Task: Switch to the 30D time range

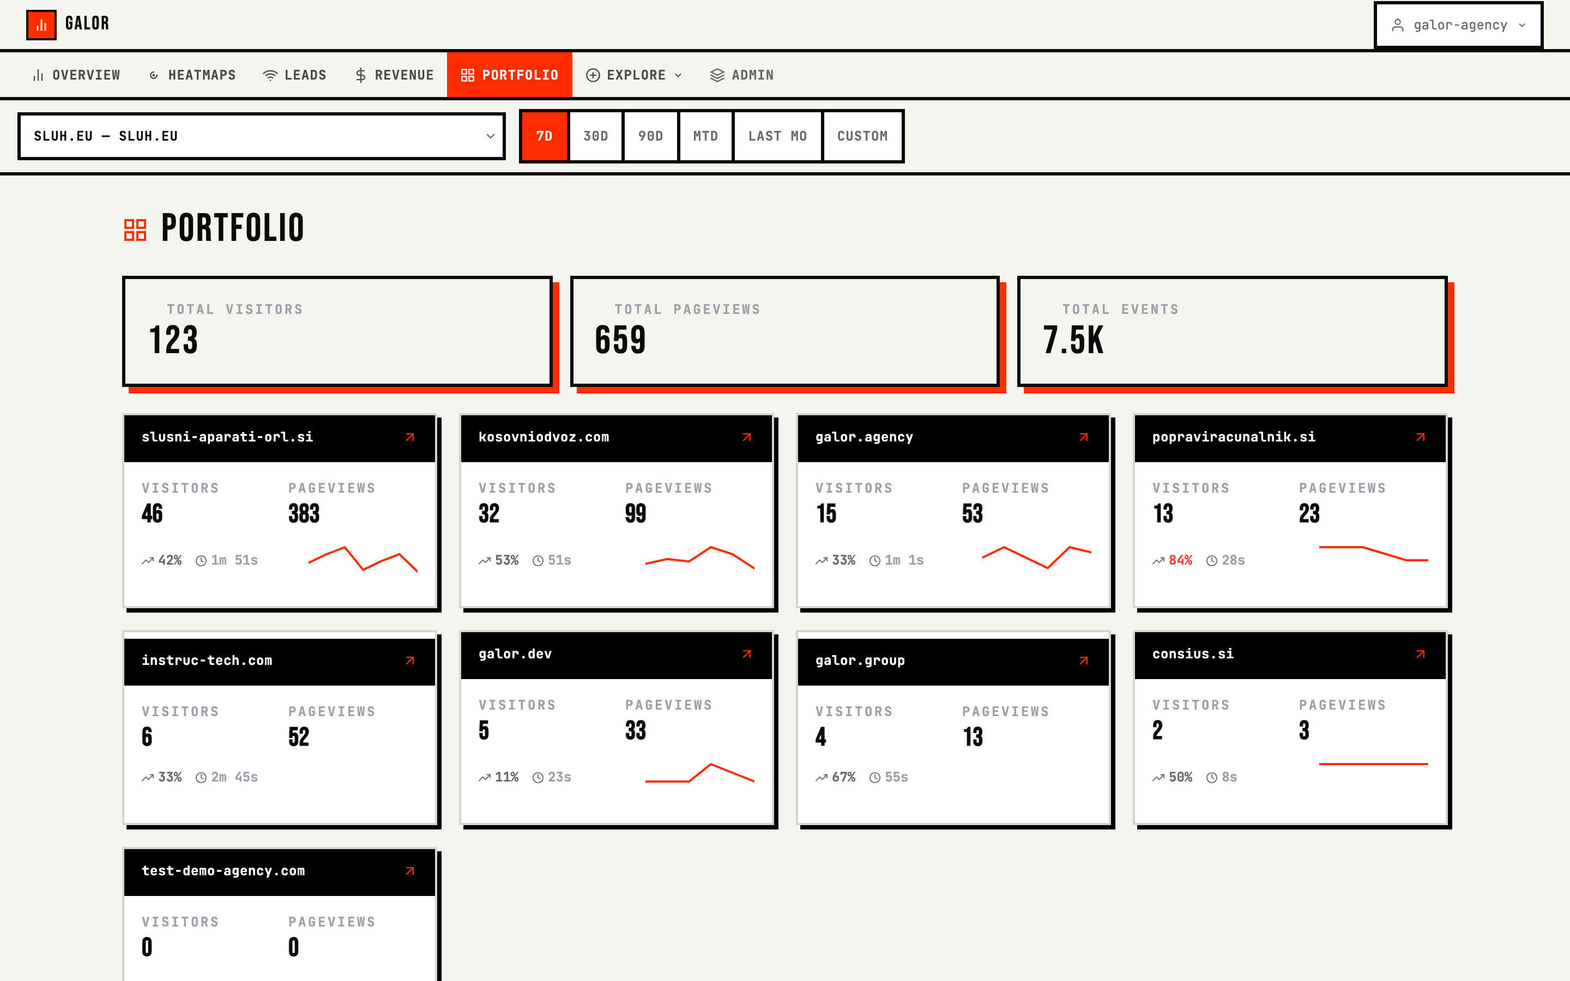Action: [595, 136]
